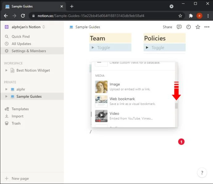Image resolution: width=213 pixels, height=184 pixels.
Task: Expand the Toggle under Team
Action: click(x=93, y=48)
